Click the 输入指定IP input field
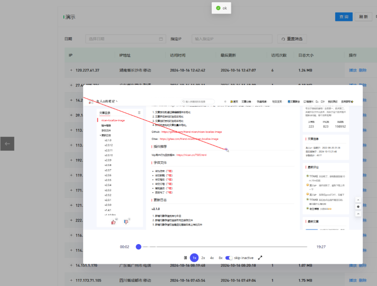This screenshot has height=286, width=377. click(232, 39)
